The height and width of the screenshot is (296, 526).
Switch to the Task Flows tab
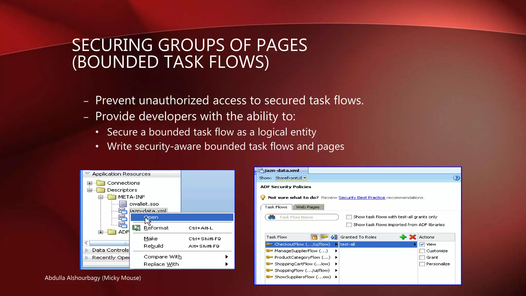276,207
